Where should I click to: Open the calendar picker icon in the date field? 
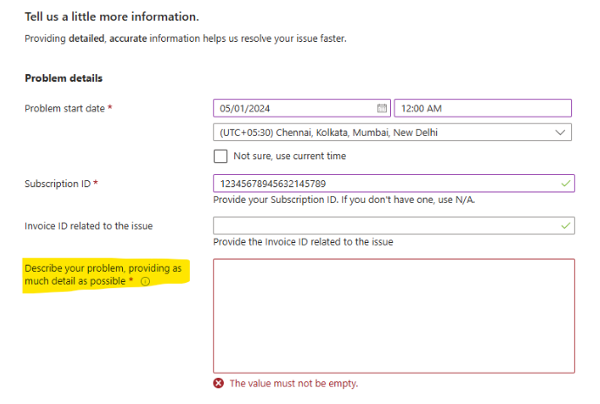click(381, 108)
